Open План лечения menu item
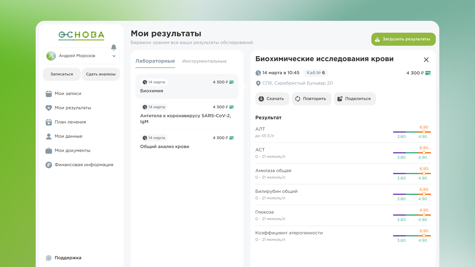The height and width of the screenshot is (267, 475). pyautogui.click(x=66, y=122)
